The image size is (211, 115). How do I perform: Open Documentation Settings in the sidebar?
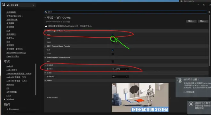click(x=16, y=53)
